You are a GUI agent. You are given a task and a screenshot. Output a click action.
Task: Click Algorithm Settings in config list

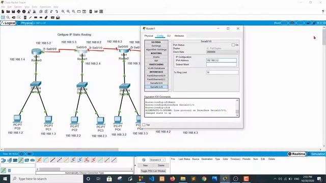(x=156, y=50)
